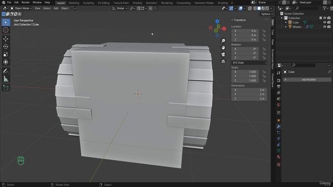
Task: Switch to the UV Editing workspace tab
Action: tap(104, 3)
